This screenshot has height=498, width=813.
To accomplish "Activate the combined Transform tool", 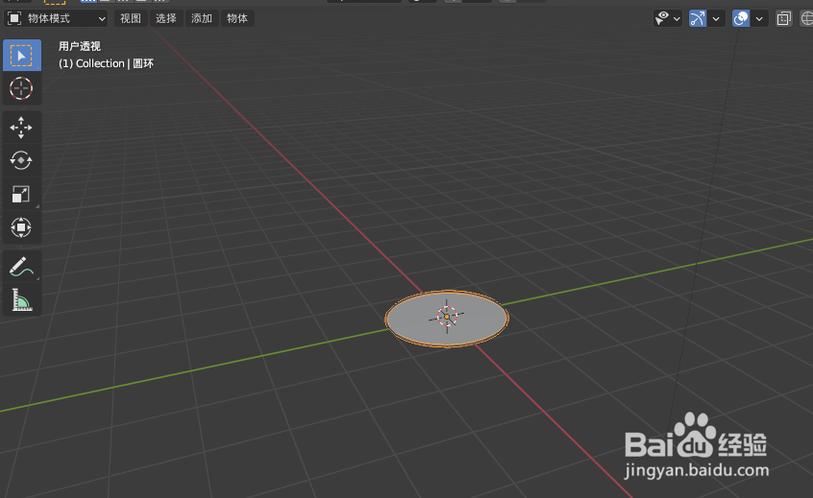I will coord(21,227).
